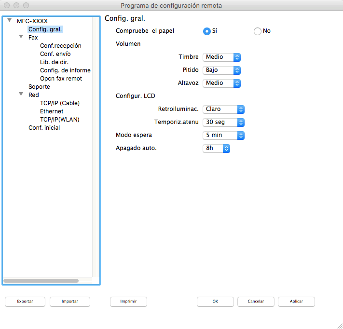Open TCP/IP (Cable) settings
Screen dimensions: 343x329
60,103
